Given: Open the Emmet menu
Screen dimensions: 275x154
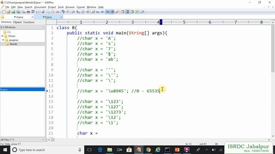Looking at the screenshot, I should 81,7.
